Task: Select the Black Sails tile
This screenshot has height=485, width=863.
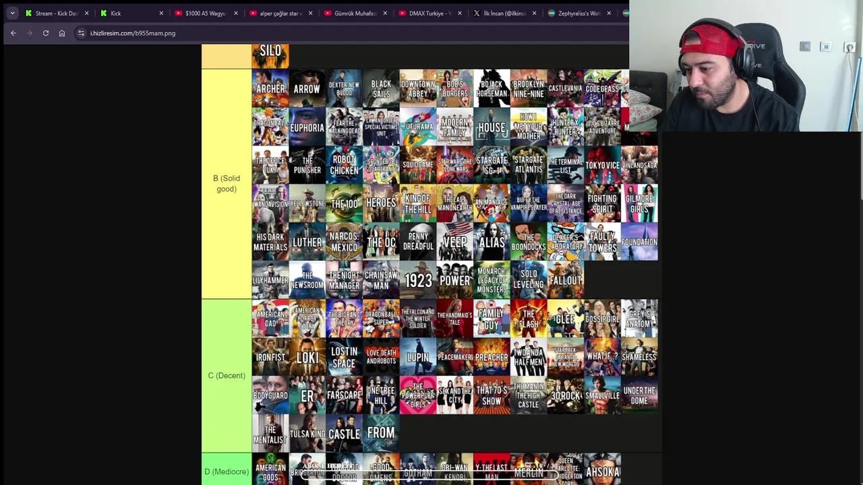Action: coord(381,88)
